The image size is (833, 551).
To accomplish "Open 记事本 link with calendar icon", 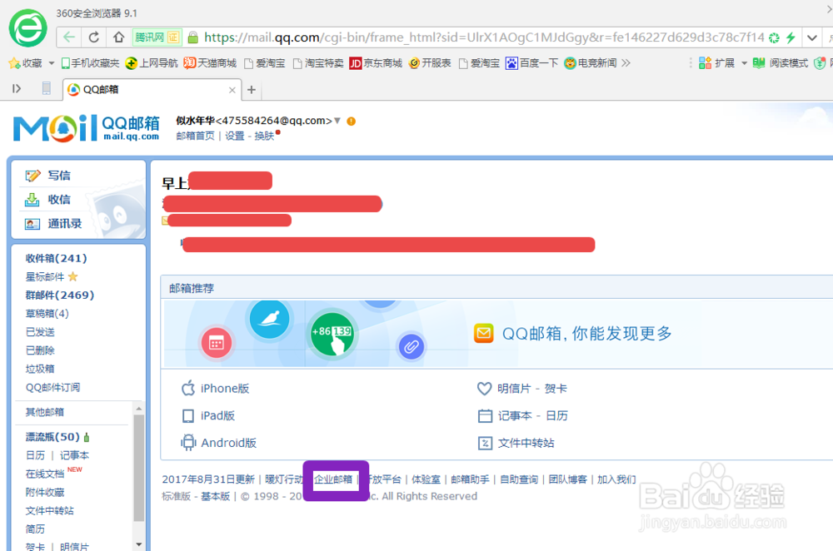I will tap(514, 415).
